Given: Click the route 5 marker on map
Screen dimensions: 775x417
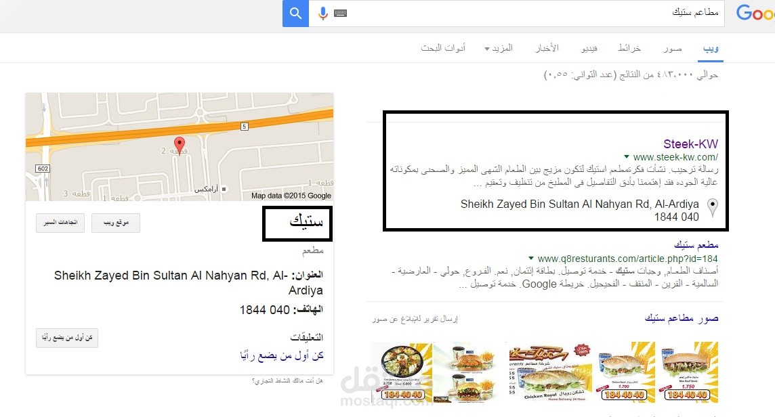Looking at the screenshot, I should coord(244,127).
